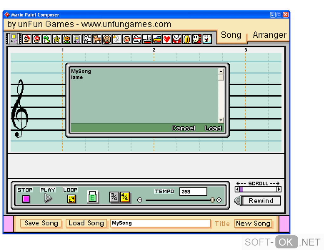
Task: Open the Song tab
Action: click(x=231, y=35)
